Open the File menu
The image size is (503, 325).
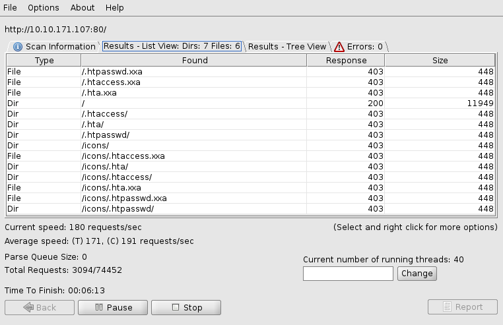10,8
